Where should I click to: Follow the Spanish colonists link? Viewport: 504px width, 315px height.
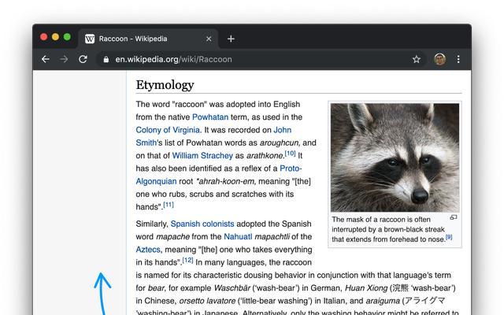click(202, 224)
